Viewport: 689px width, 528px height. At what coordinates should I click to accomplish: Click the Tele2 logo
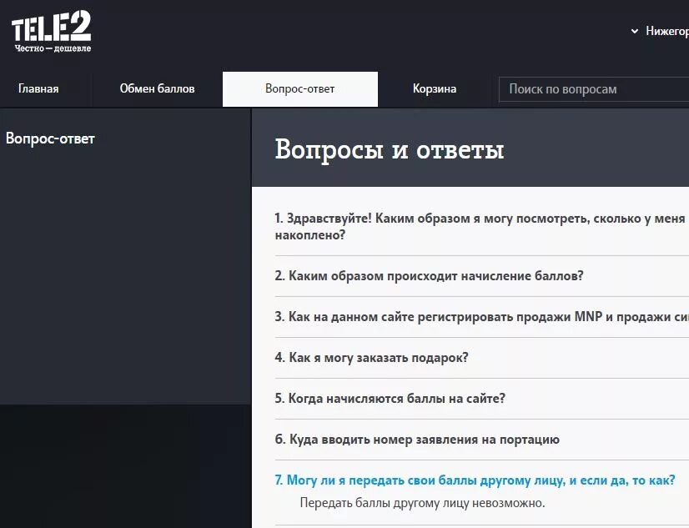click(x=51, y=32)
